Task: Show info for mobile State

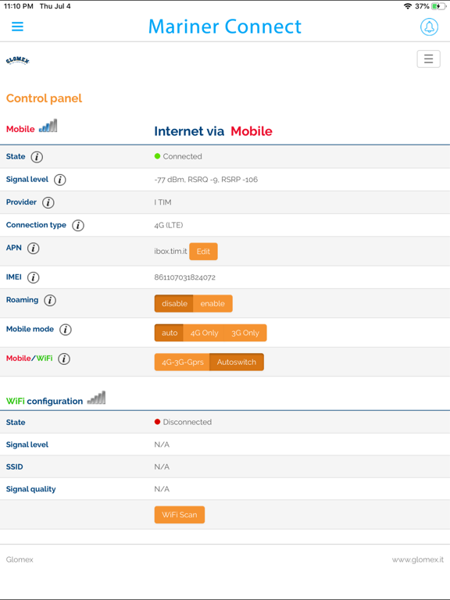Action: pos(37,157)
